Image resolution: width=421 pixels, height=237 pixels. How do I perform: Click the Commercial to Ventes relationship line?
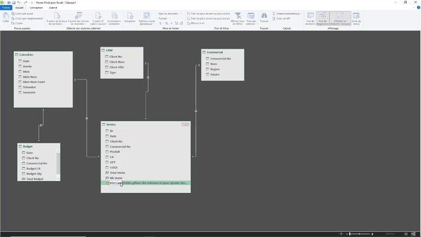pos(196,111)
